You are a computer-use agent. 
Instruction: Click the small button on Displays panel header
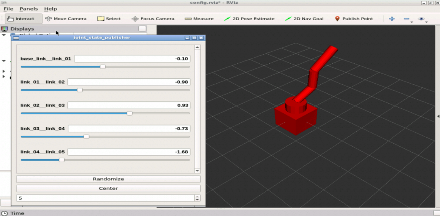tap(142, 28)
